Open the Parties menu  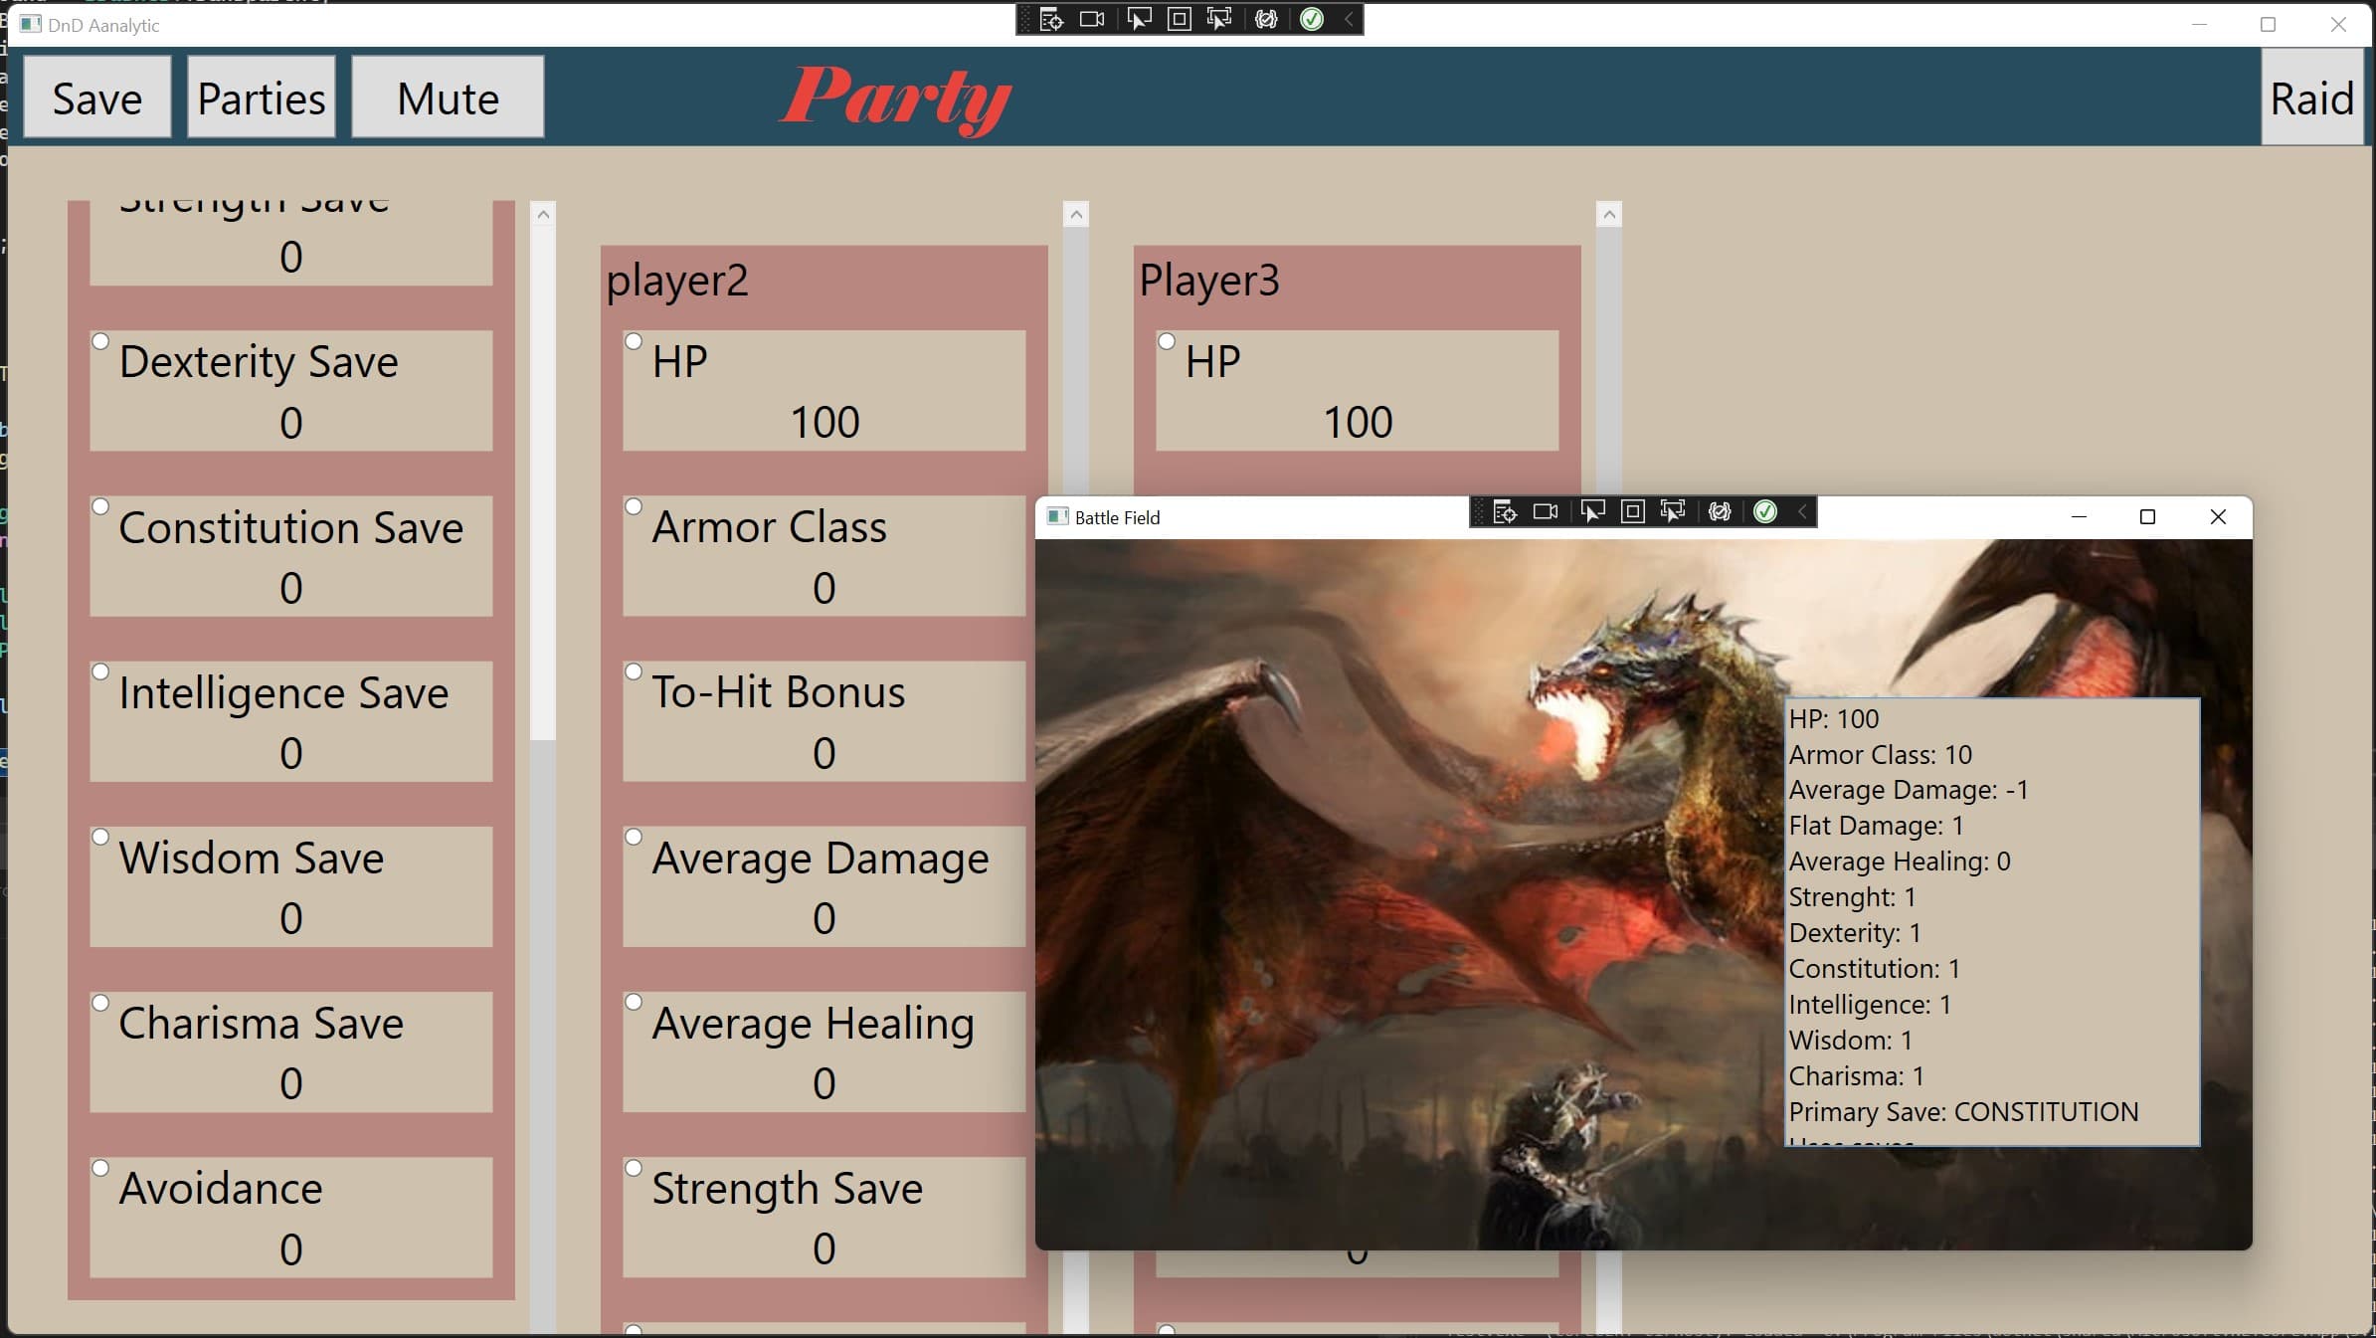(260, 97)
